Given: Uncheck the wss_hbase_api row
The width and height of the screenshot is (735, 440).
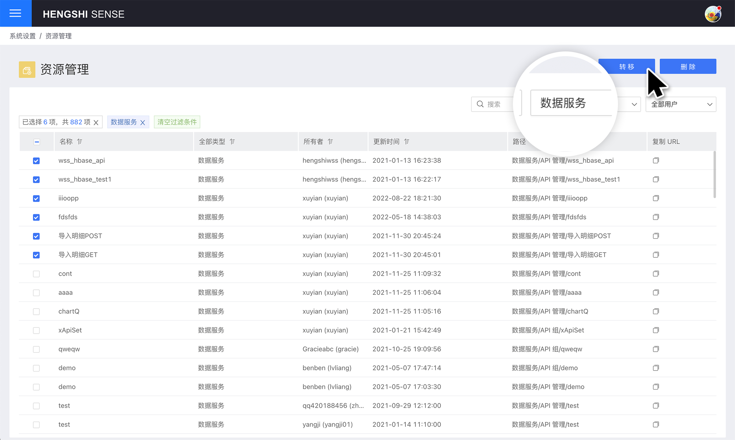Looking at the screenshot, I should [x=36, y=161].
